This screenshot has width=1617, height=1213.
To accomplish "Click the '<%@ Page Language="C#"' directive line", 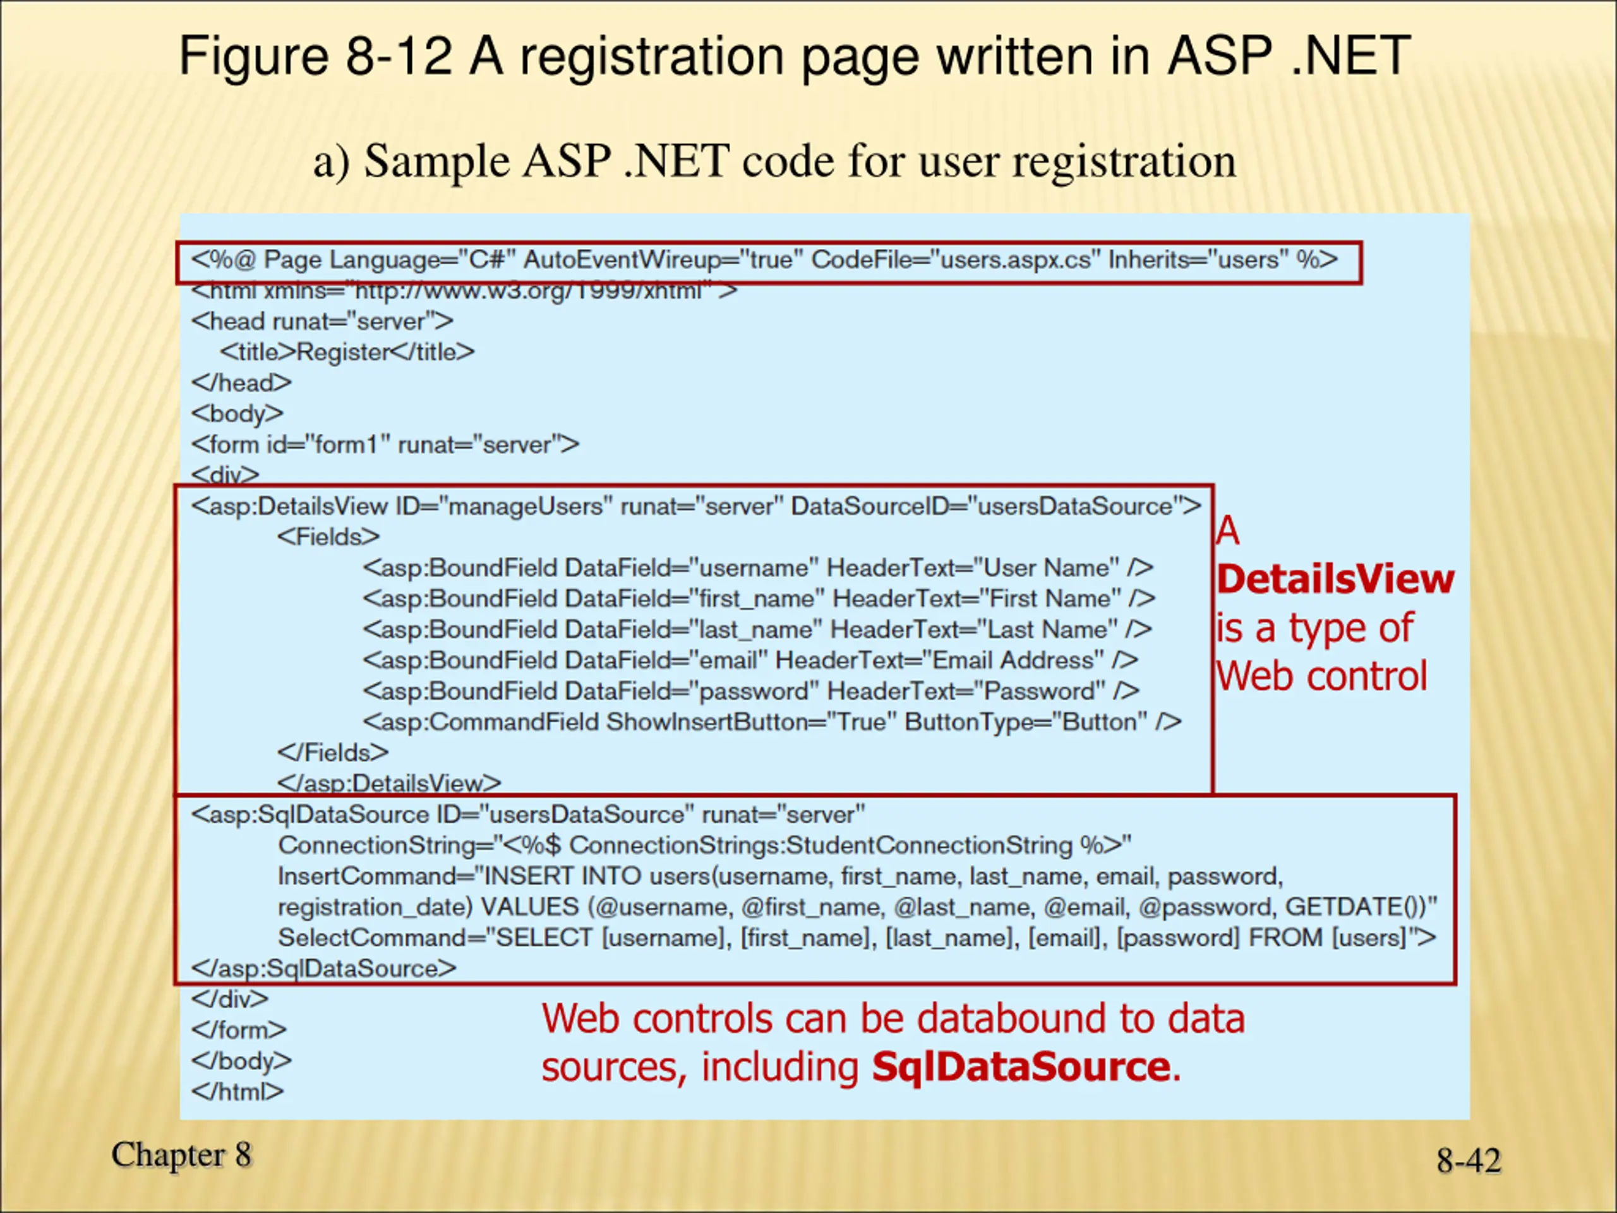I will [765, 260].
